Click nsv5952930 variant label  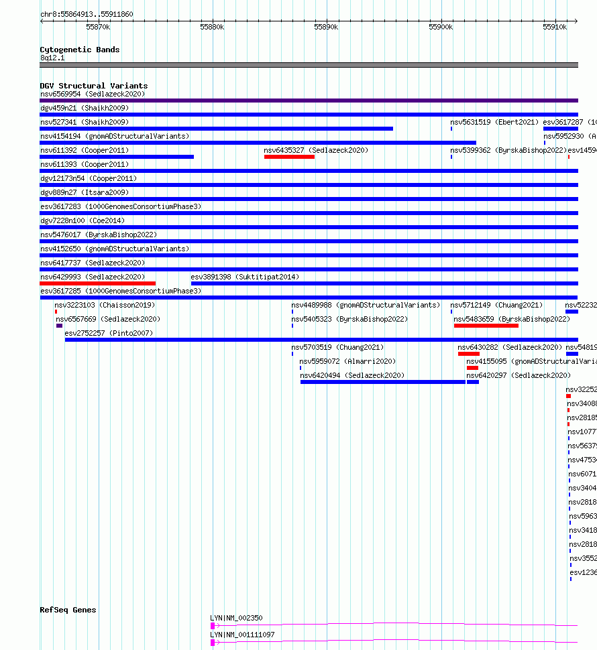(570, 137)
